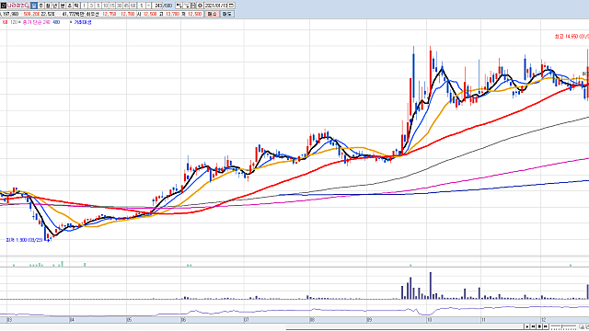The image size is (589, 331).
Task: Switch to weekly (주) chart period
Action: [40, 6]
